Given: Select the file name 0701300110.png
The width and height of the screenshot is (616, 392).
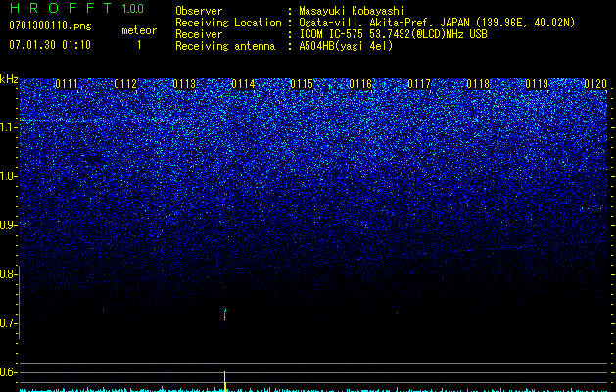Looking at the screenshot, I should point(50,25).
